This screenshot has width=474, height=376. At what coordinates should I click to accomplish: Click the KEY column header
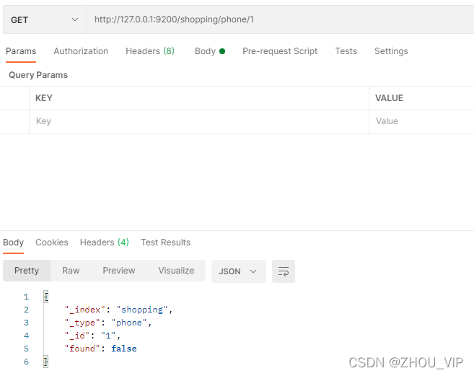click(x=44, y=98)
